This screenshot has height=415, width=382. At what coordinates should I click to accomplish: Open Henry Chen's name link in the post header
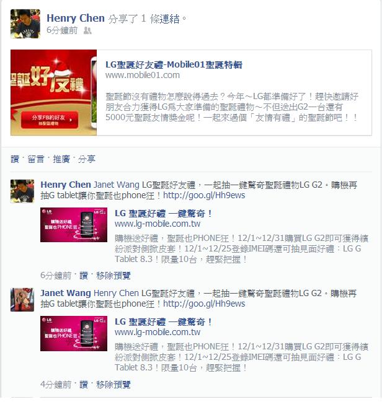(x=76, y=18)
